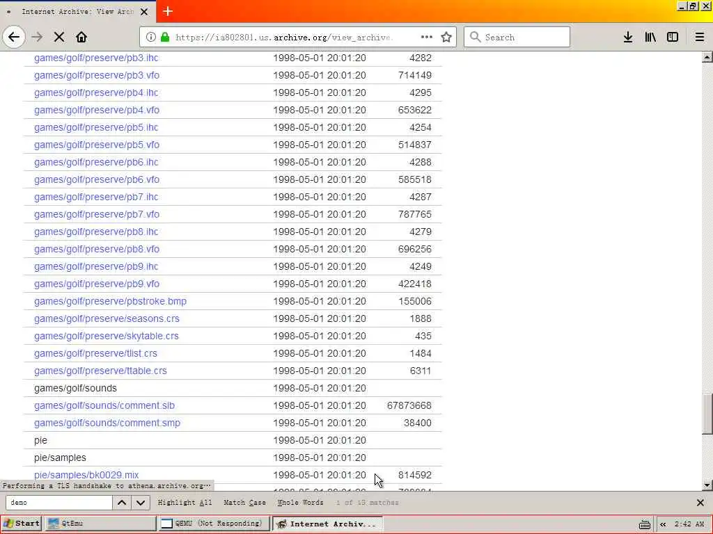Image resolution: width=713 pixels, height=534 pixels.
Task: Click the green padlock security icon
Action: pyautogui.click(x=164, y=37)
